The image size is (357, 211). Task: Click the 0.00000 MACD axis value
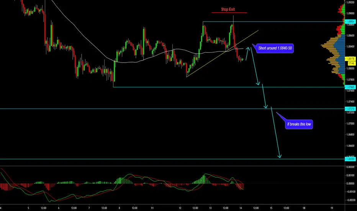[350, 183]
